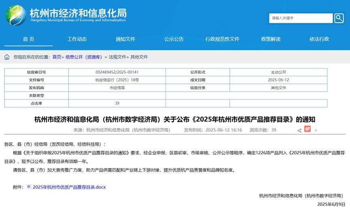Click the 法规文件 breadcrumb text
The height and width of the screenshot is (212, 350).
pos(117,57)
